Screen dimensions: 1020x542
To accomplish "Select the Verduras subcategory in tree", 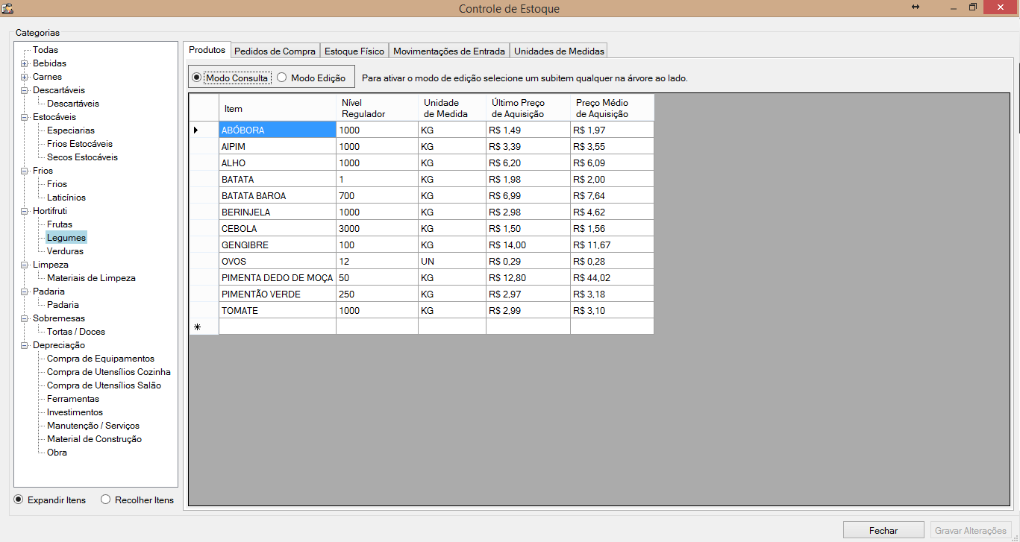I will coord(65,251).
